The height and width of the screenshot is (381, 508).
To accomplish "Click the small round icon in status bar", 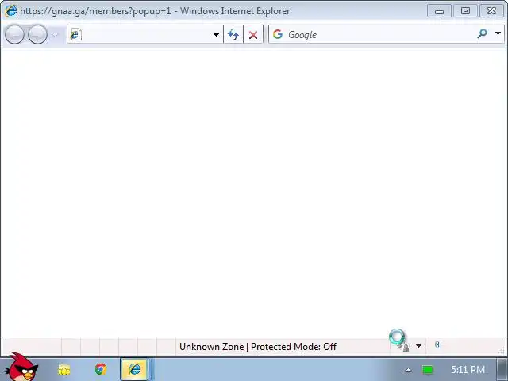I will coord(437,344).
